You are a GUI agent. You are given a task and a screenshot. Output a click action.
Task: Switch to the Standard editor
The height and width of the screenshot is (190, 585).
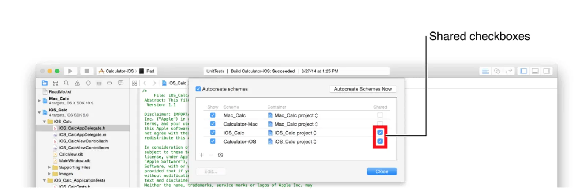pyautogui.click(x=485, y=71)
